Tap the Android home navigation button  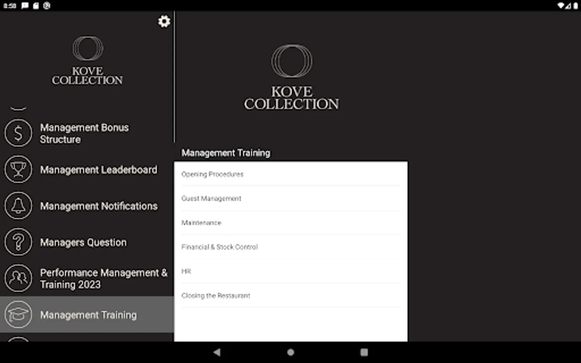(x=290, y=352)
